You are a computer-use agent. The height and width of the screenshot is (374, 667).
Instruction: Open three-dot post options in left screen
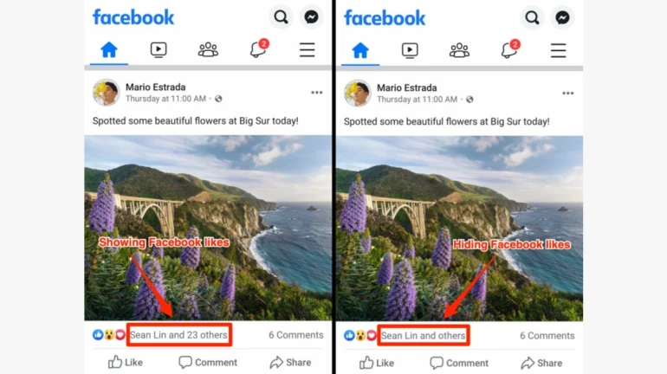[x=316, y=93]
